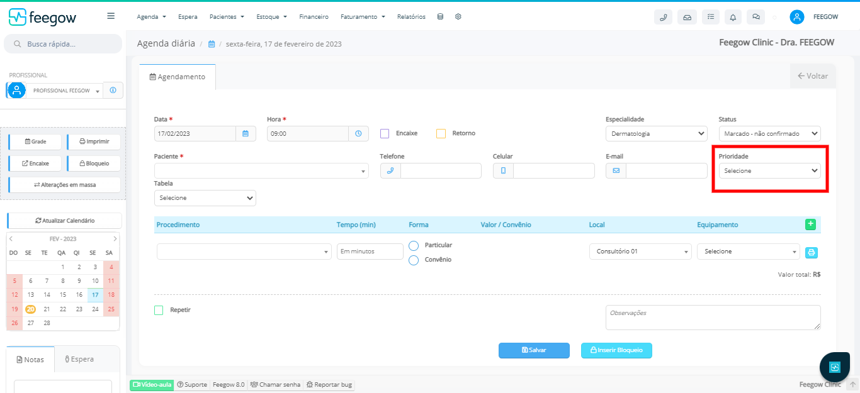Click the Chamar senha footer button
This screenshot has width=860, height=393.
275,384
